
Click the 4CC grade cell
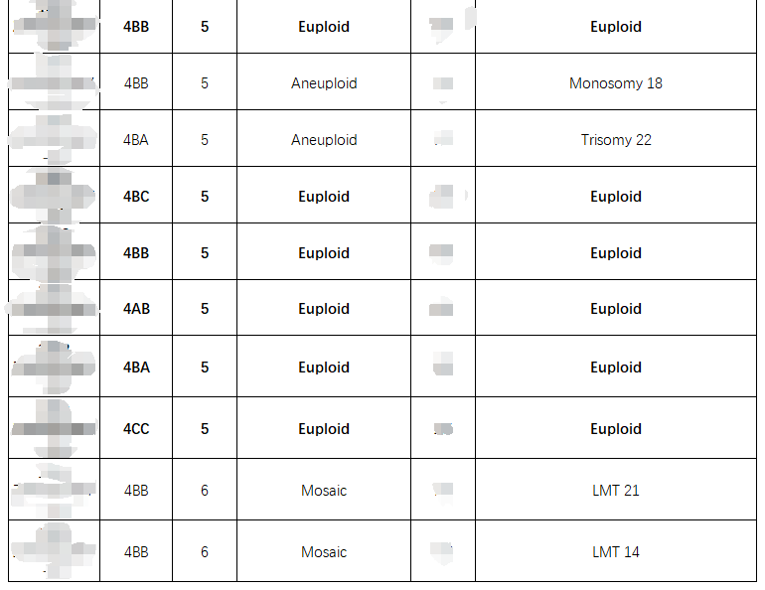(x=136, y=429)
